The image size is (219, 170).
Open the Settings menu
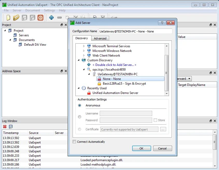(50, 10)
